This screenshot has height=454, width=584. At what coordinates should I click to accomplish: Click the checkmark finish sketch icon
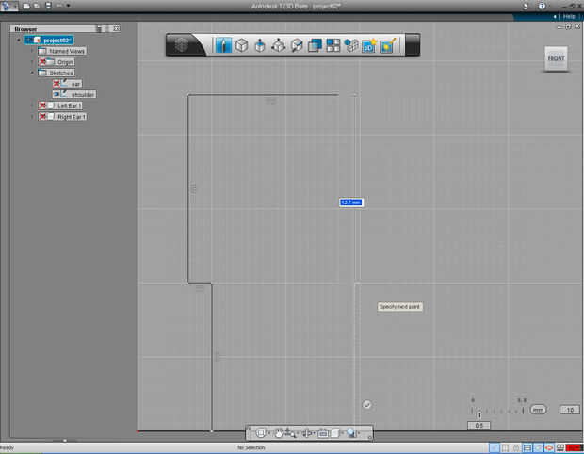tap(366, 404)
